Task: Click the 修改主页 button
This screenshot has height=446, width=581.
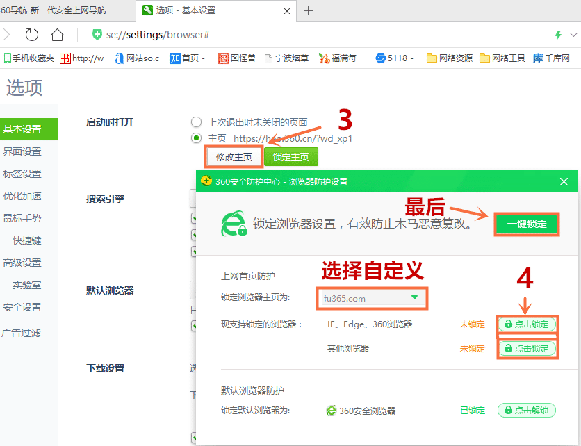Action: [234, 157]
